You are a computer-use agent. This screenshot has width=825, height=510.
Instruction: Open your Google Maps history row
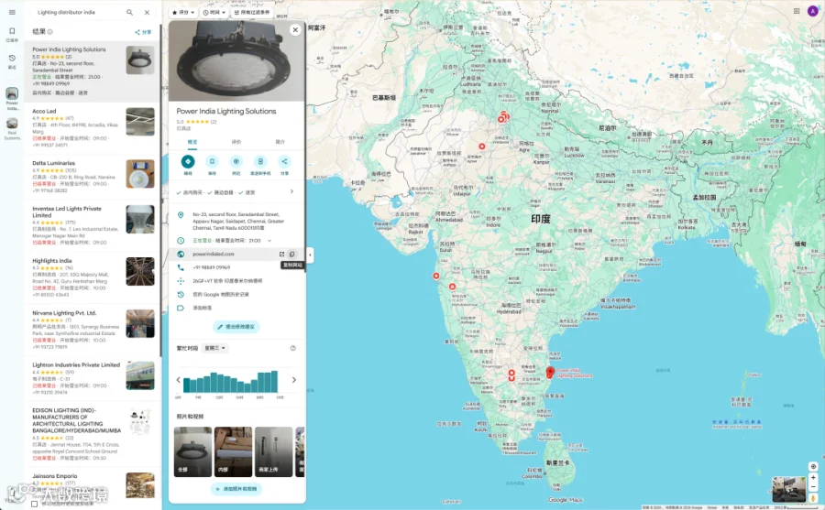tap(236, 295)
